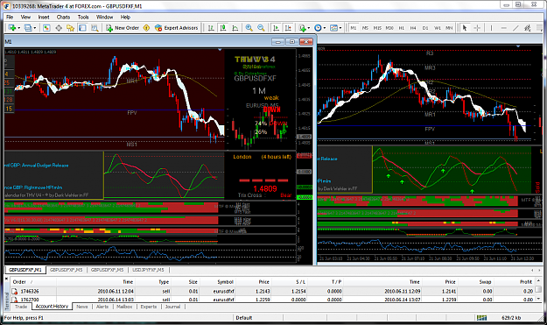This screenshot has height=325, width=547.
Task: Toggle the Data Window icon
Action: (59, 28)
